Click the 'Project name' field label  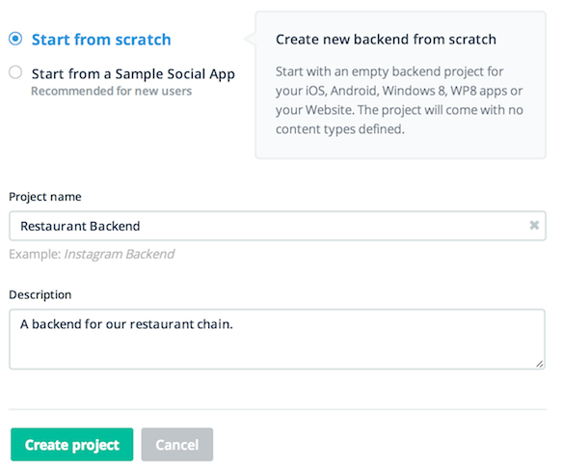point(45,197)
